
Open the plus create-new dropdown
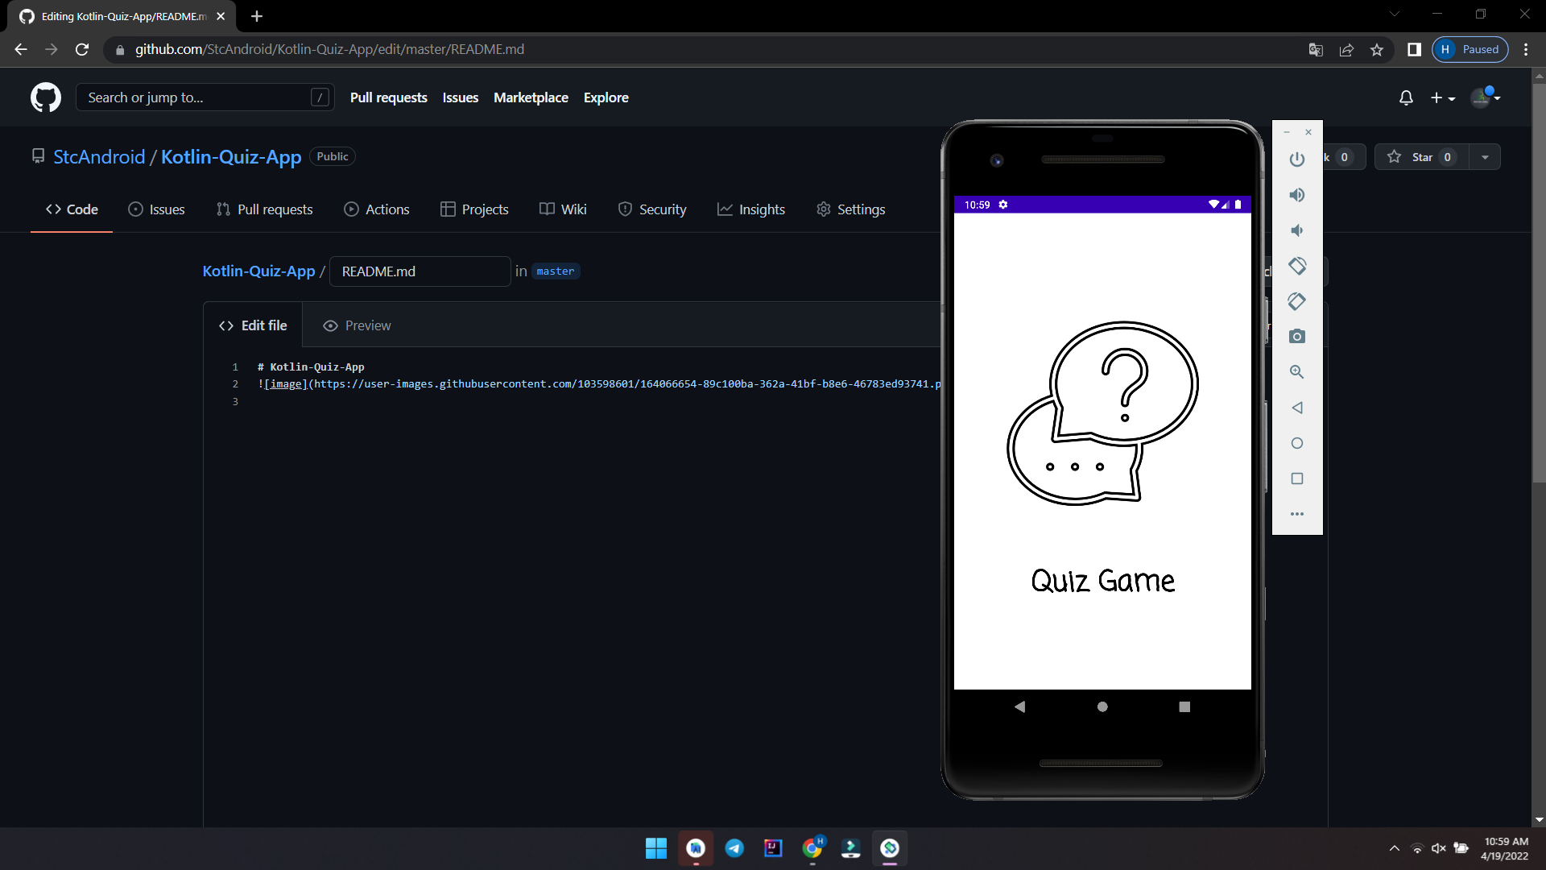click(x=1442, y=97)
